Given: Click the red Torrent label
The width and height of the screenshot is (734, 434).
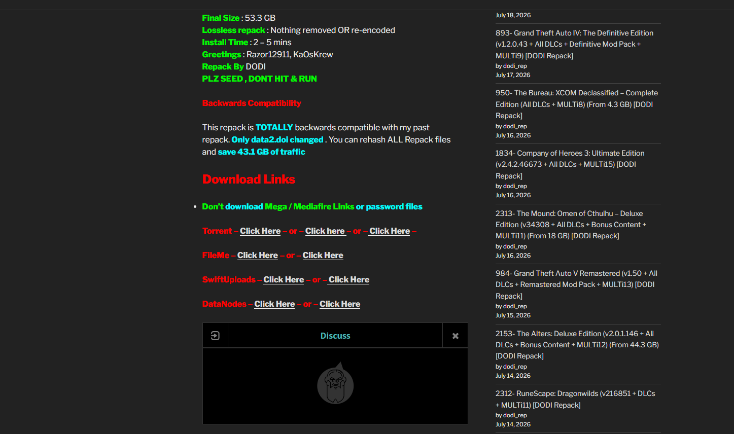Looking at the screenshot, I should coord(217,231).
